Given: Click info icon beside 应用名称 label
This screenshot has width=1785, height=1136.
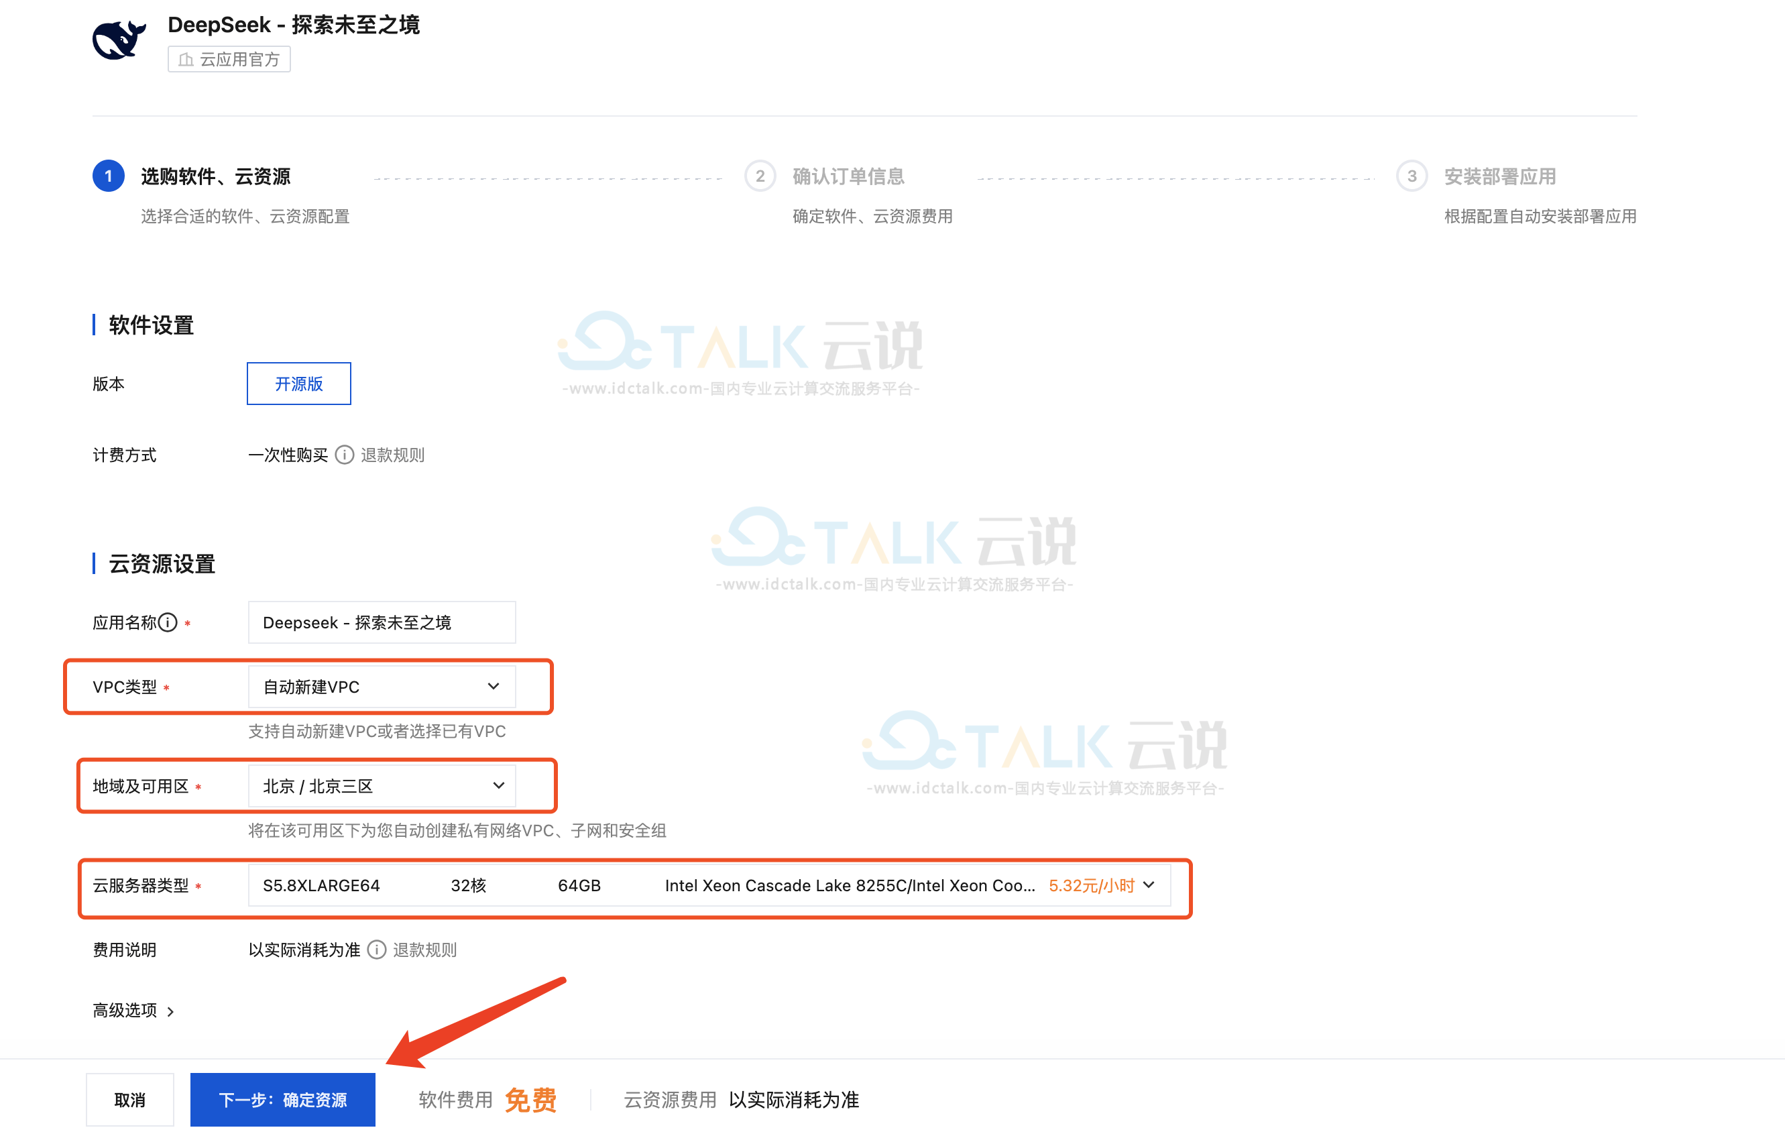Looking at the screenshot, I should [x=168, y=622].
